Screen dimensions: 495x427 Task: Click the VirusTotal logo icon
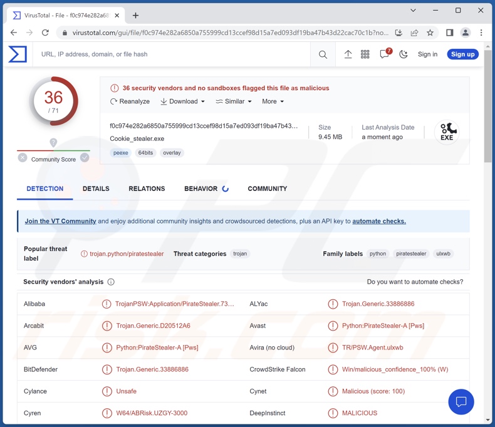click(x=18, y=54)
